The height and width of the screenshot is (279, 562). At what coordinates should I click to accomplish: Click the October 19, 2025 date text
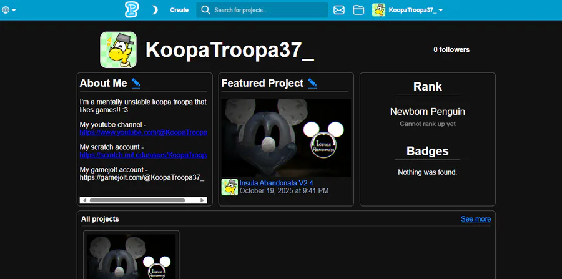(284, 191)
